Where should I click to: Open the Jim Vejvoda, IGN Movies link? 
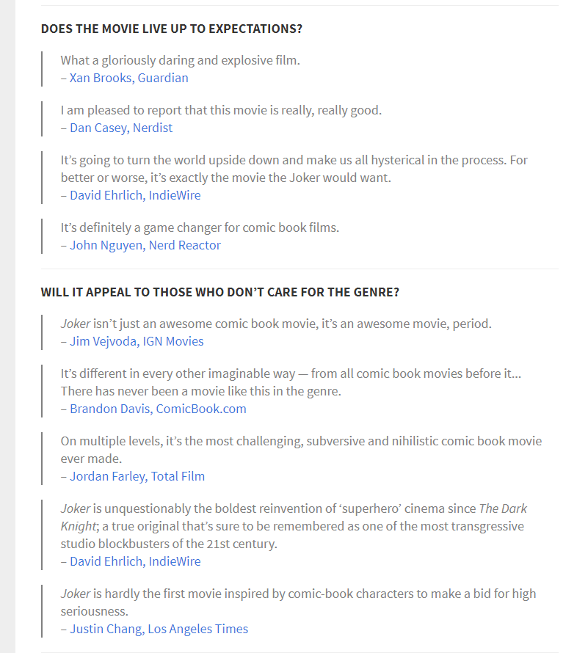[x=137, y=341]
